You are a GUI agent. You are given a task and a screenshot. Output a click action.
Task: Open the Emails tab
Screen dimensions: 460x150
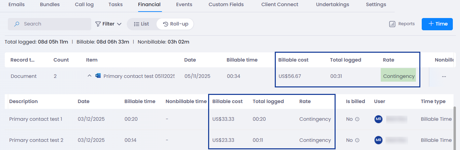pos(16,5)
